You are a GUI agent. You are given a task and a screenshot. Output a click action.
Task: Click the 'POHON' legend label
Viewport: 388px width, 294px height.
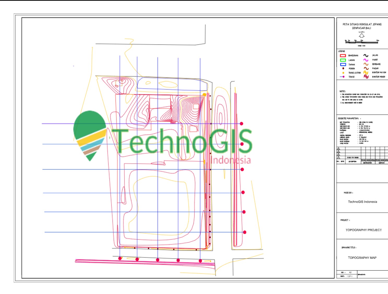tap(352, 68)
